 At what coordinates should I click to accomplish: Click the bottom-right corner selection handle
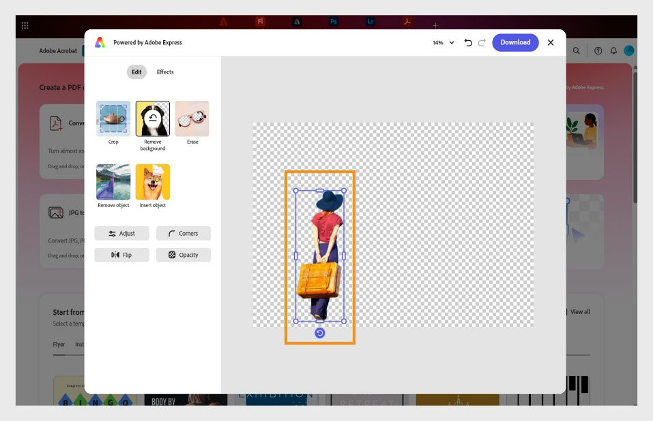tap(344, 322)
